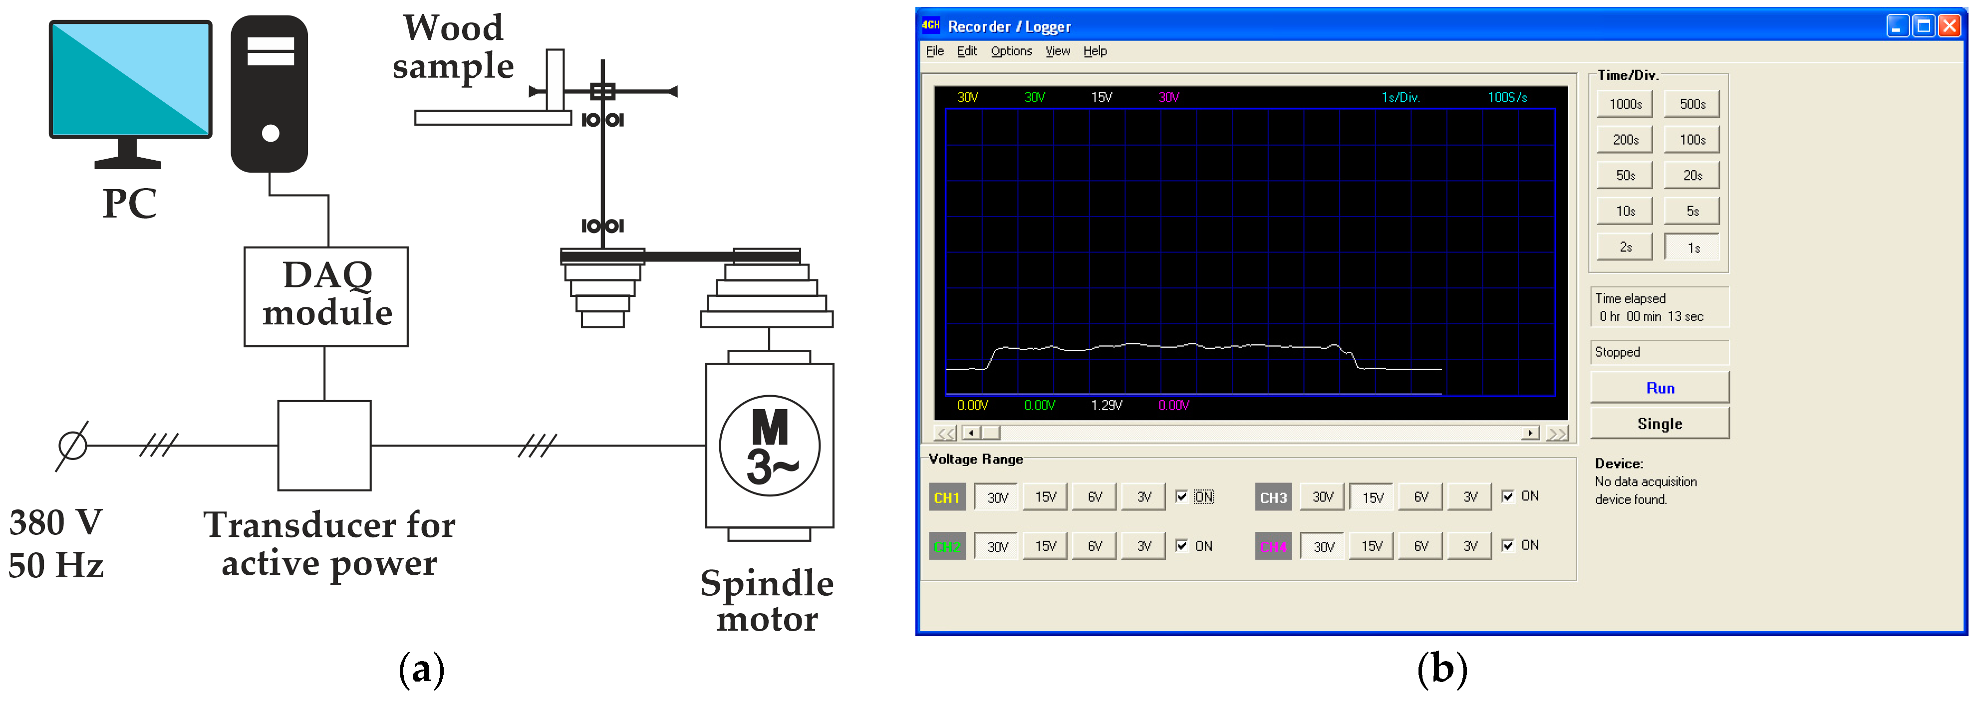The image size is (1978, 701).
Task: Click the scrollbar right arrow button
Action: point(1530,433)
